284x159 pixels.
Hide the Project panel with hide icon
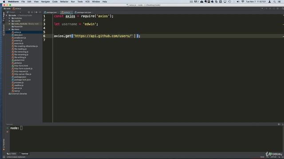40,12
